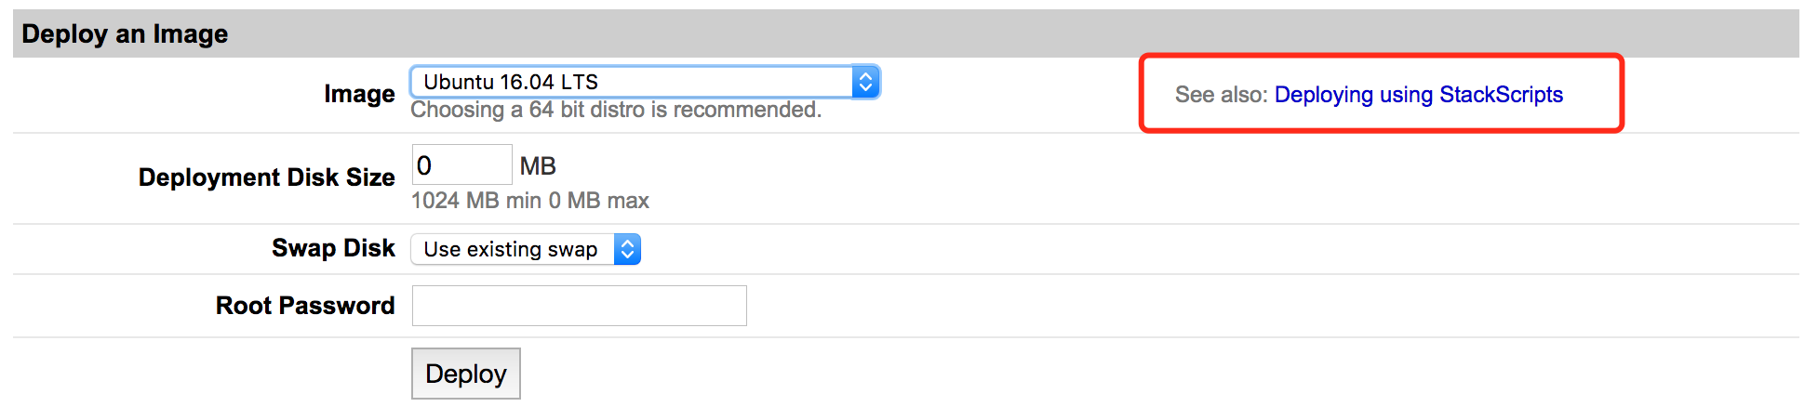The image size is (1818, 420).
Task: Click the Image field label
Action: [359, 94]
